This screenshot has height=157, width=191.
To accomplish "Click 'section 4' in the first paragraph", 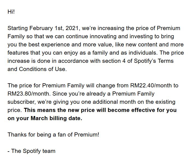I will tap(114, 61).
